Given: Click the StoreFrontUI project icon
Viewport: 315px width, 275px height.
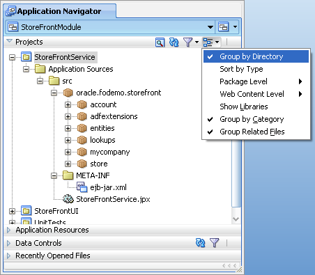Looking at the screenshot, I should click(26, 211).
